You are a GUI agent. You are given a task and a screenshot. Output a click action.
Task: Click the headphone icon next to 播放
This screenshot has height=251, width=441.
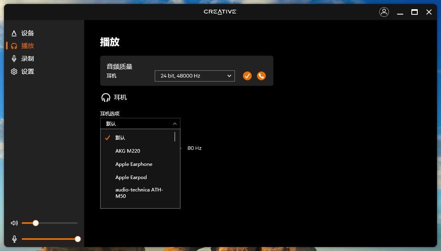pyautogui.click(x=14, y=46)
